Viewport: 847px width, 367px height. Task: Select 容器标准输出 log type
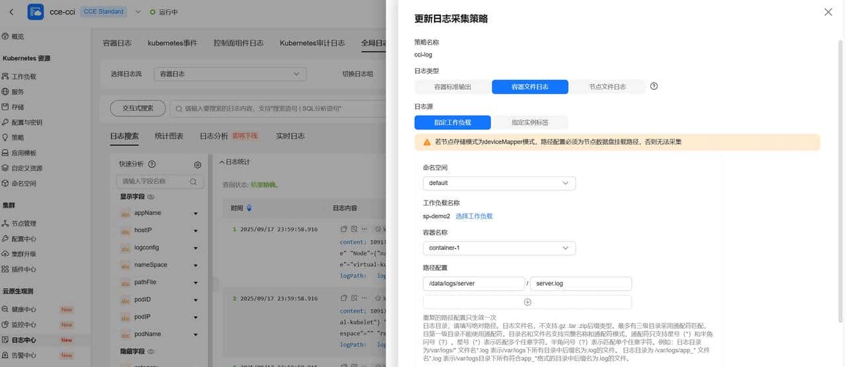point(453,87)
